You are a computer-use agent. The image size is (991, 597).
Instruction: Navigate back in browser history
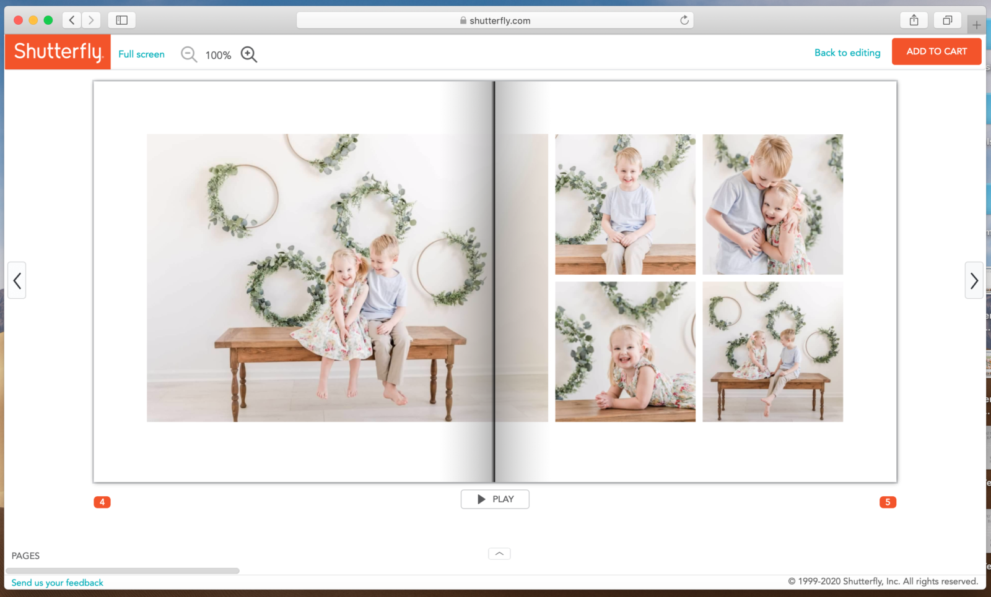pos(71,20)
